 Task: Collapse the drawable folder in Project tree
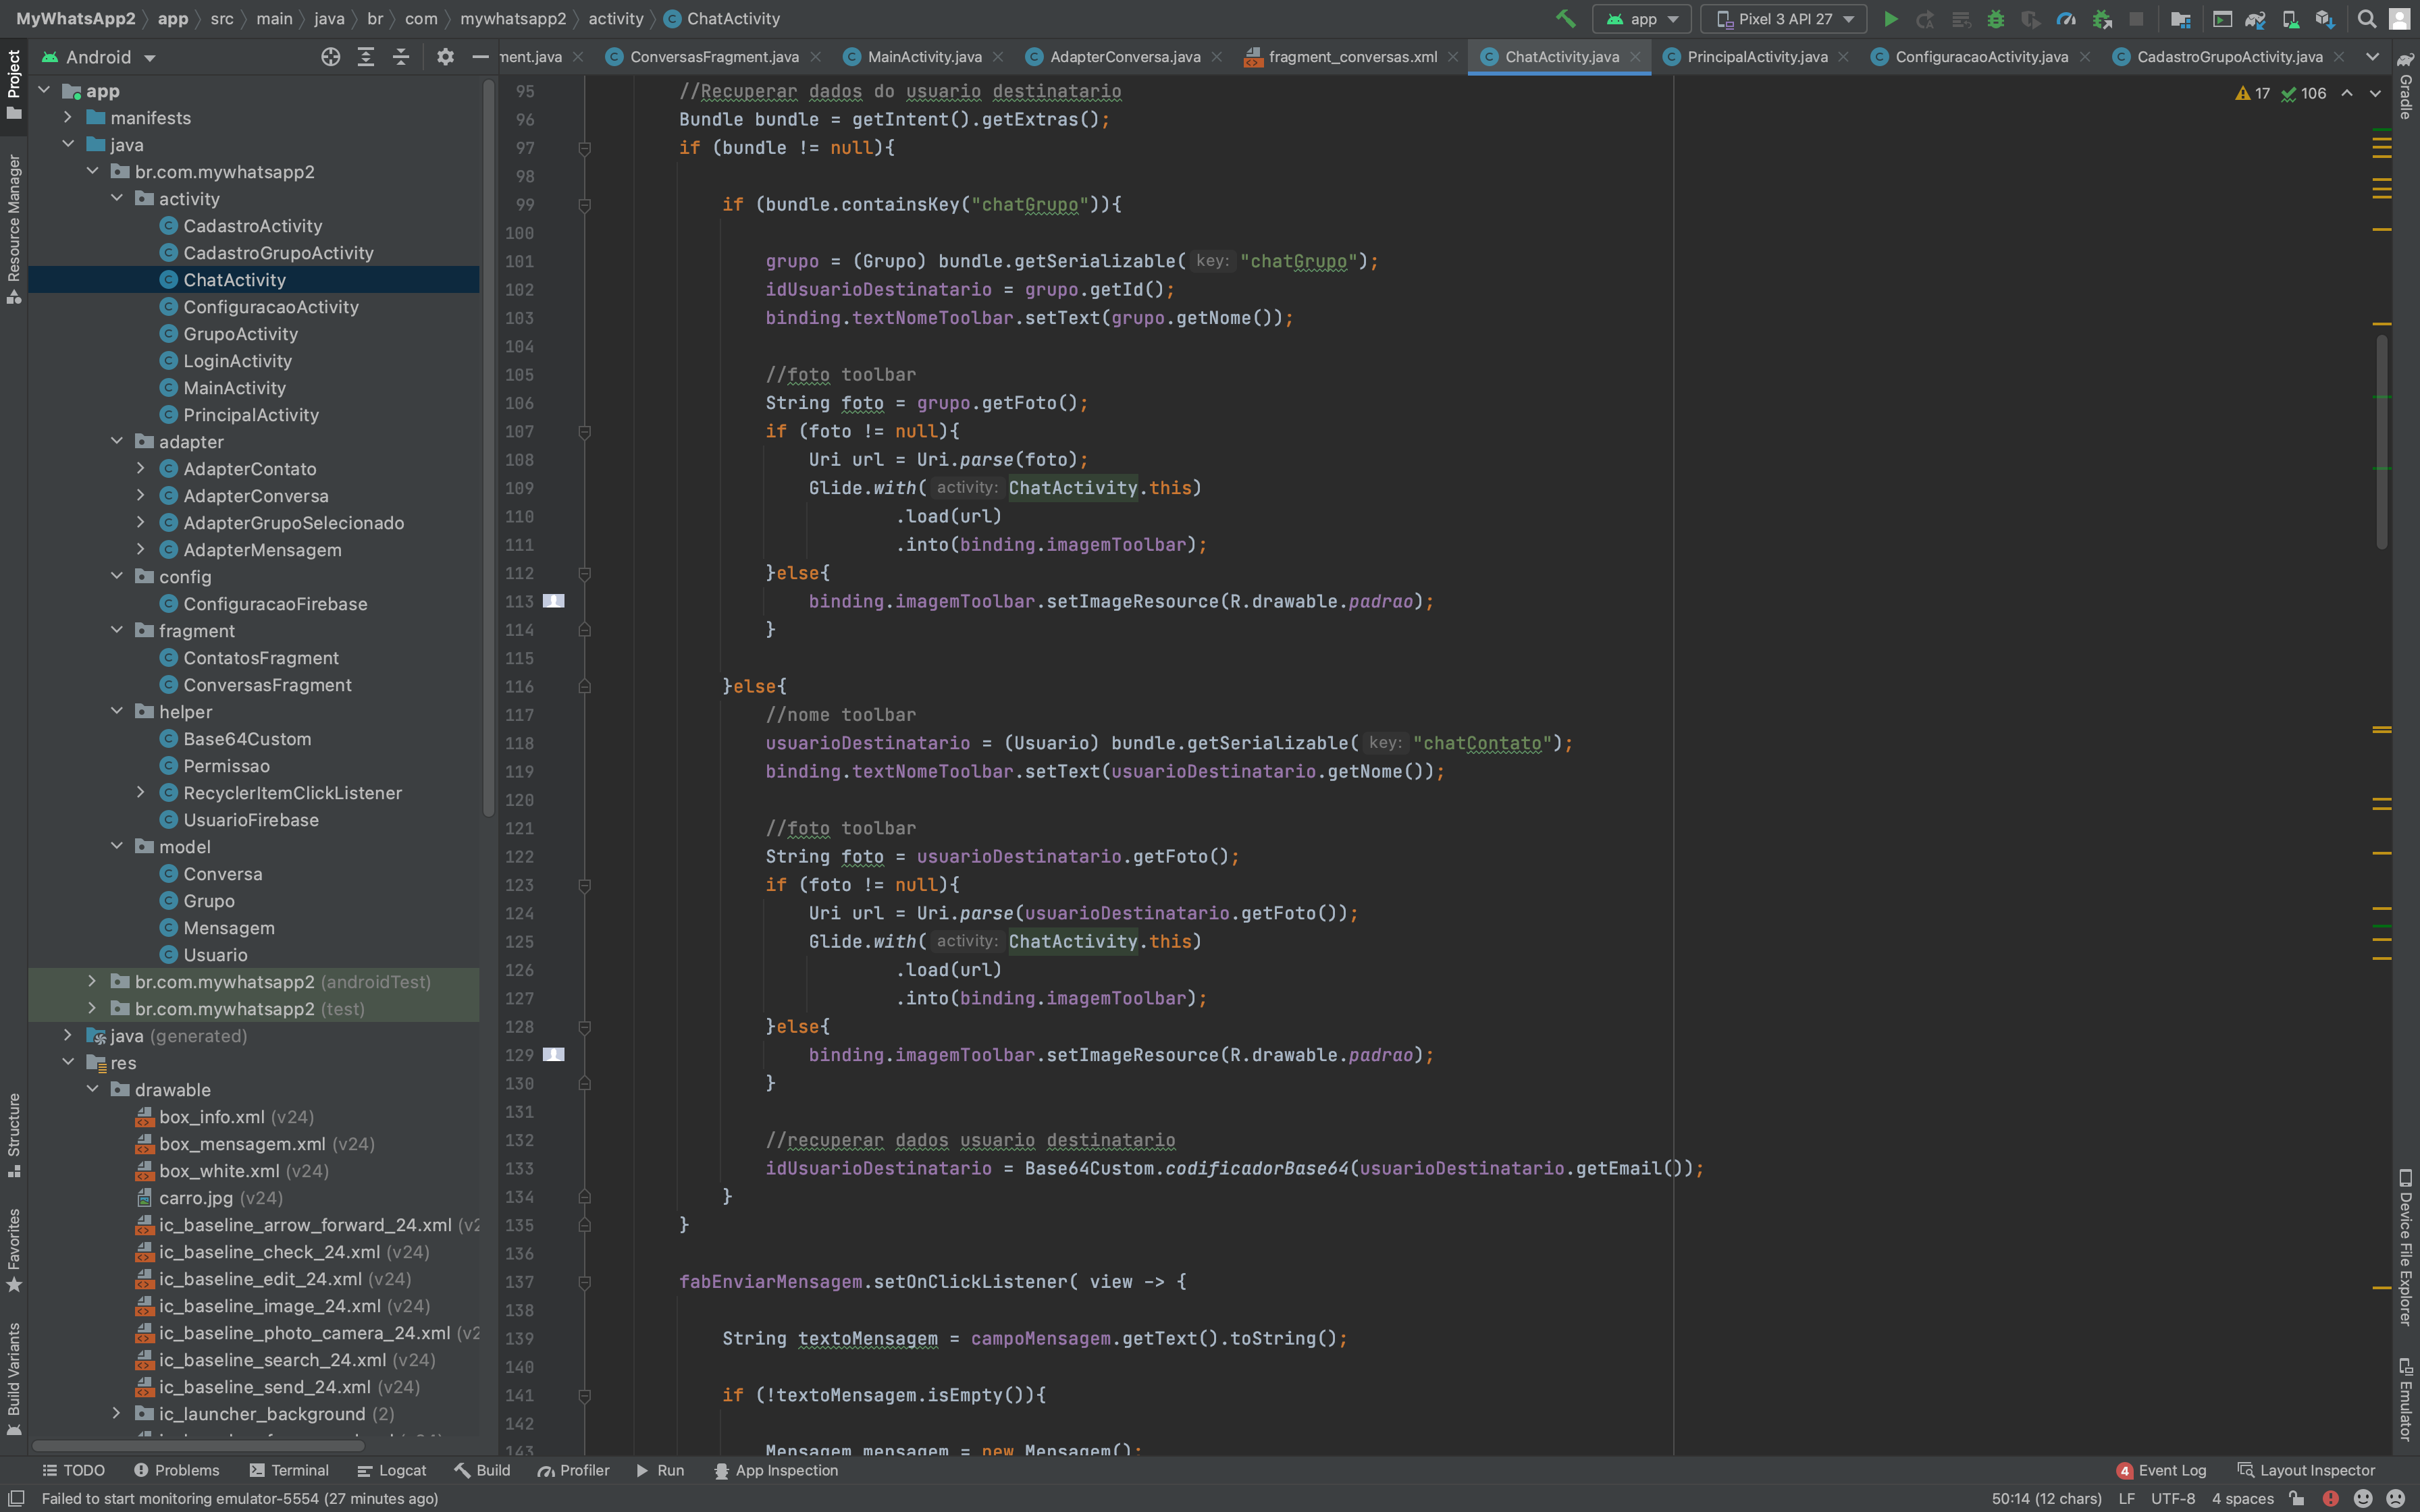coord(93,1090)
